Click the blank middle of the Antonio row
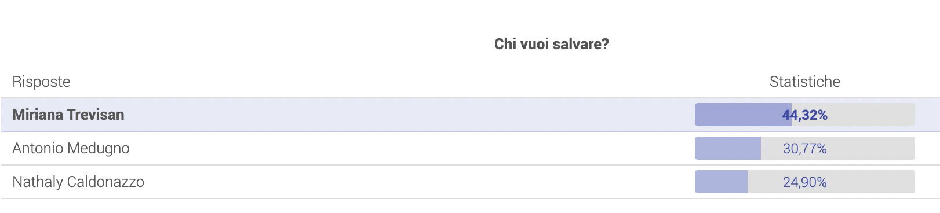This screenshot has width=940, height=213. [406, 148]
